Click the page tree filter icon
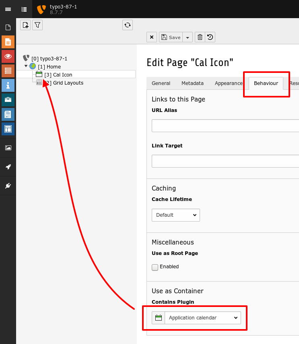This screenshot has width=299, height=344. click(37, 25)
